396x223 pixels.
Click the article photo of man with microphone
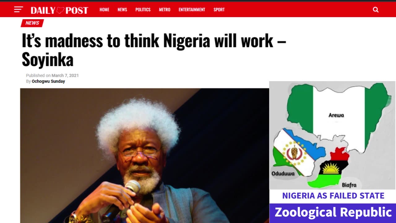[144, 155]
